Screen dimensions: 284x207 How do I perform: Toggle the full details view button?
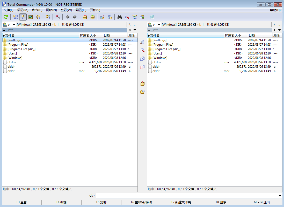(x=23, y=17)
